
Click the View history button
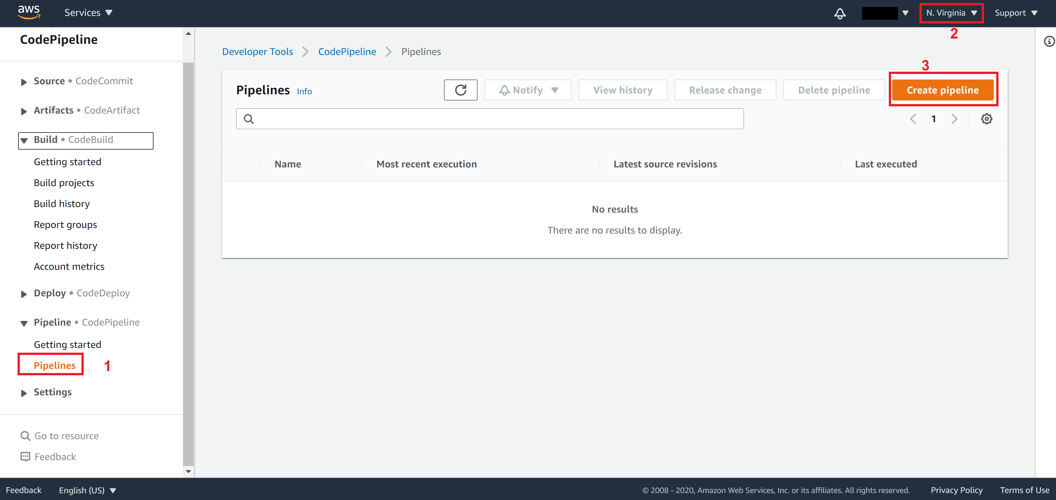[x=622, y=90]
